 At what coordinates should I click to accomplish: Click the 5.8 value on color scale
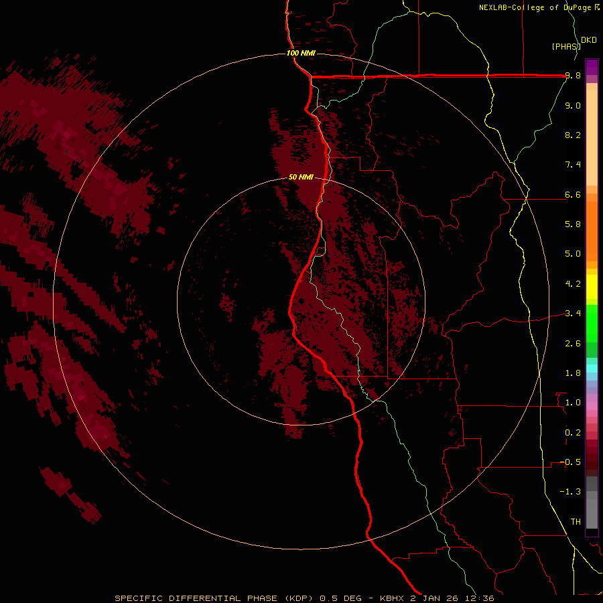(573, 224)
